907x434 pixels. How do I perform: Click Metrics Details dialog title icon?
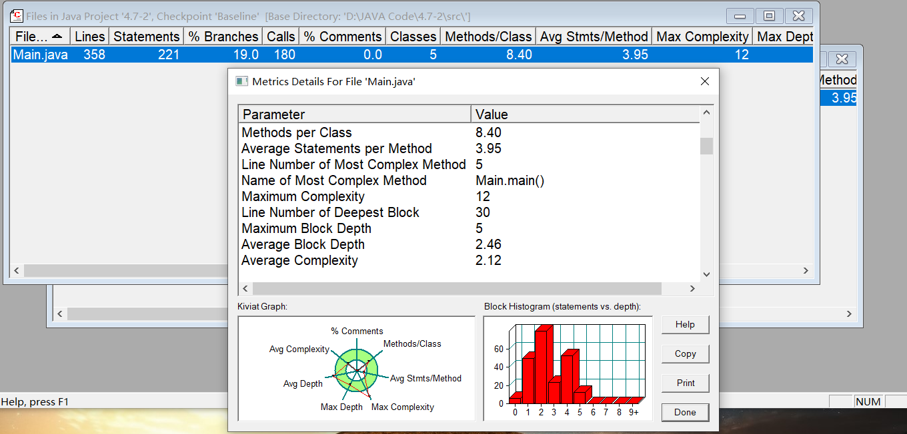pyautogui.click(x=241, y=81)
